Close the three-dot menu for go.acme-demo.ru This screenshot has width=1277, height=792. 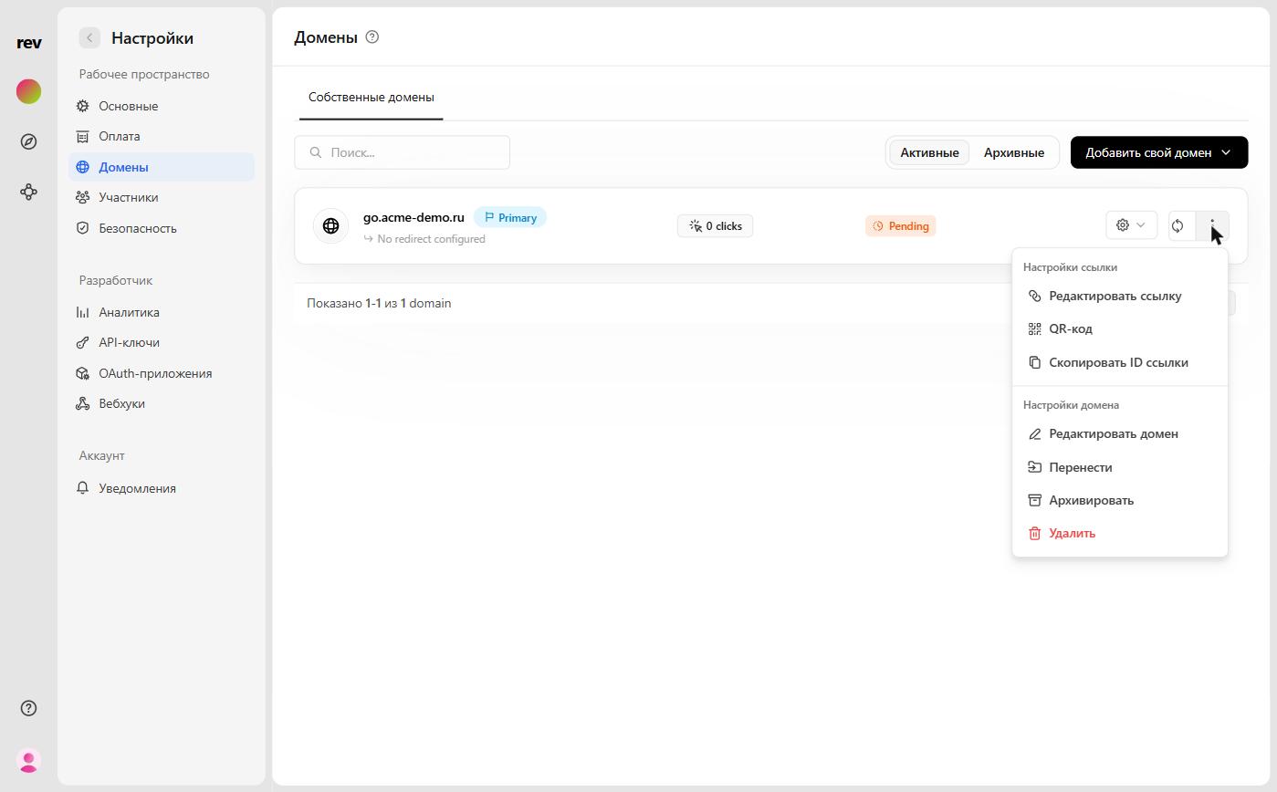(x=1212, y=225)
